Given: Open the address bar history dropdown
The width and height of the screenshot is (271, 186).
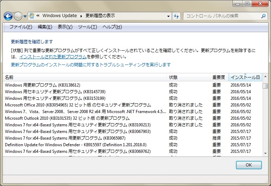Looking at the screenshot, I should tap(168, 16).
